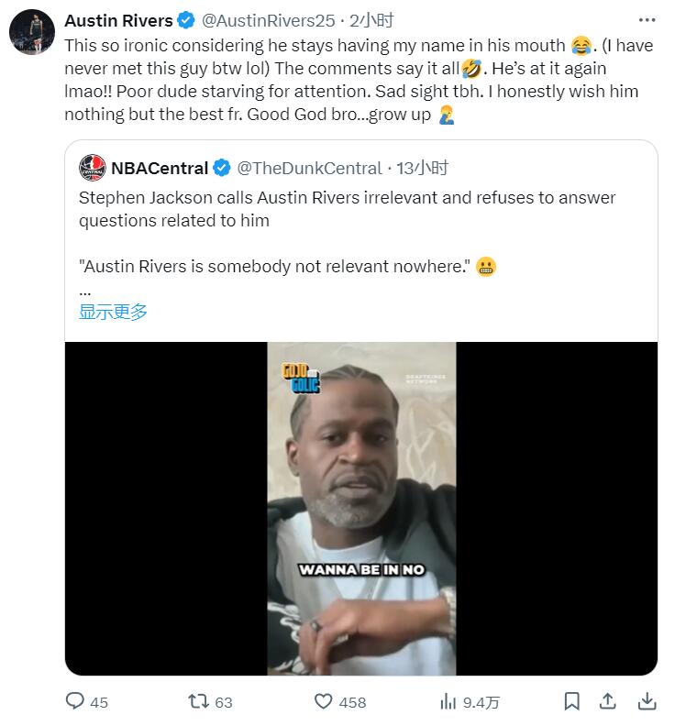Like the tweet with heart icon

[323, 701]
